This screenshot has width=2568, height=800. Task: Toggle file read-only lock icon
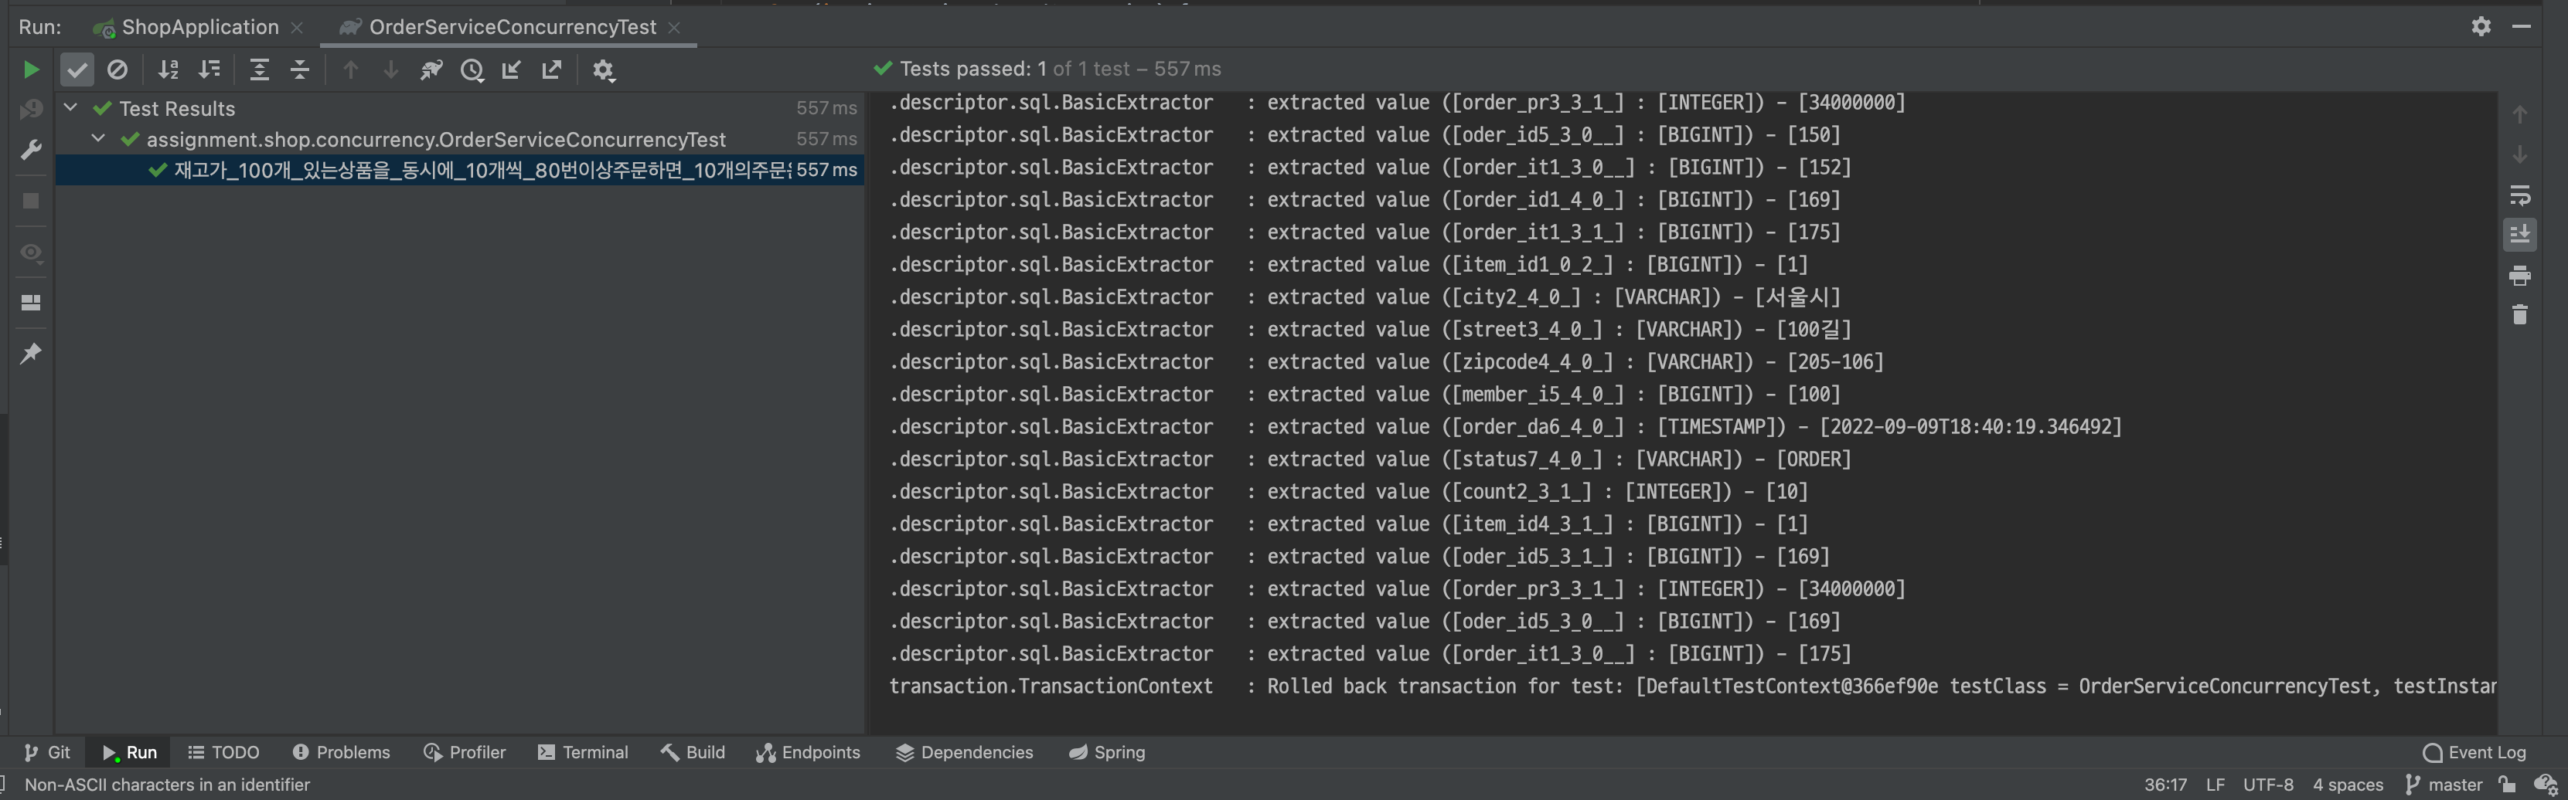pyautogui.click(x=2507, y=785)
